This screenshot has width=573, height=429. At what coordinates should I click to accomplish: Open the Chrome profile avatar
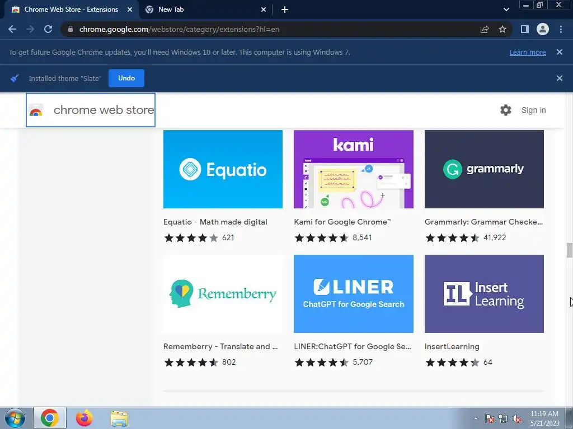(x=543, y=29)
